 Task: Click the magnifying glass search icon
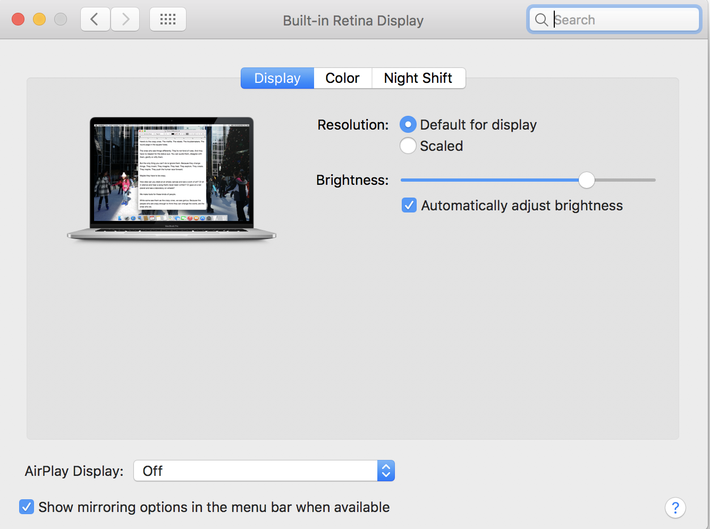(x=542, y=20)
